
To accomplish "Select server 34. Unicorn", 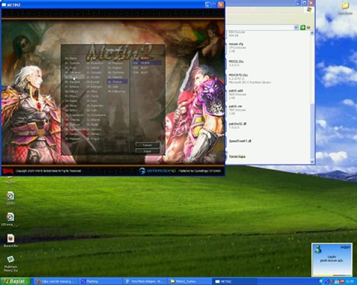I will click(94, 129).
